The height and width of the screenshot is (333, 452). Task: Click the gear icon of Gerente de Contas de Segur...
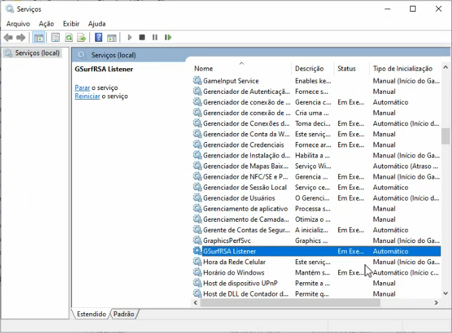197,230
